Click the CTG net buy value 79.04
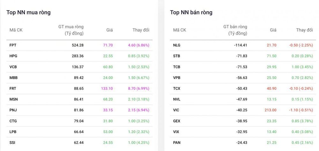This screenshot has height=151, width=319. pos(79,121)
